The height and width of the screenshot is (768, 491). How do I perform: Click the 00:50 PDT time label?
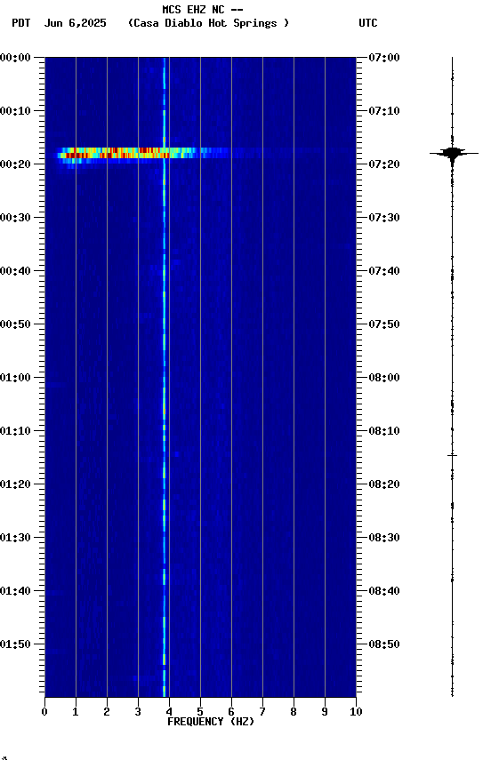(x=15, y=324)
